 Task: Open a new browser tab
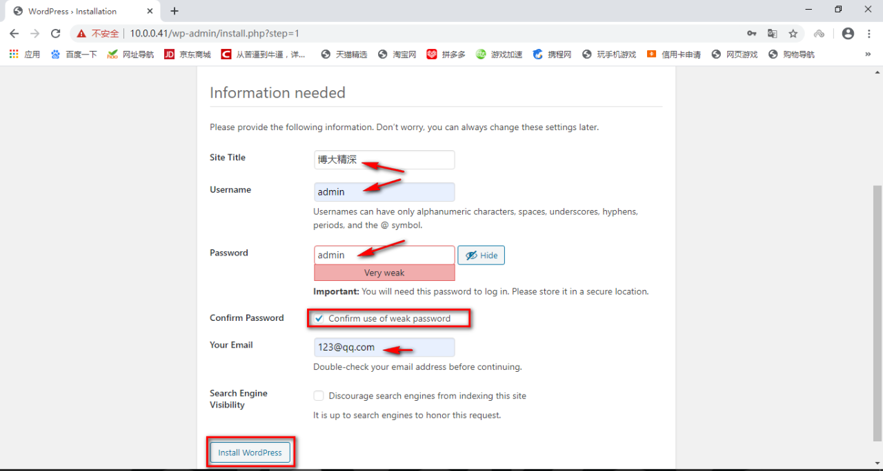175,11
